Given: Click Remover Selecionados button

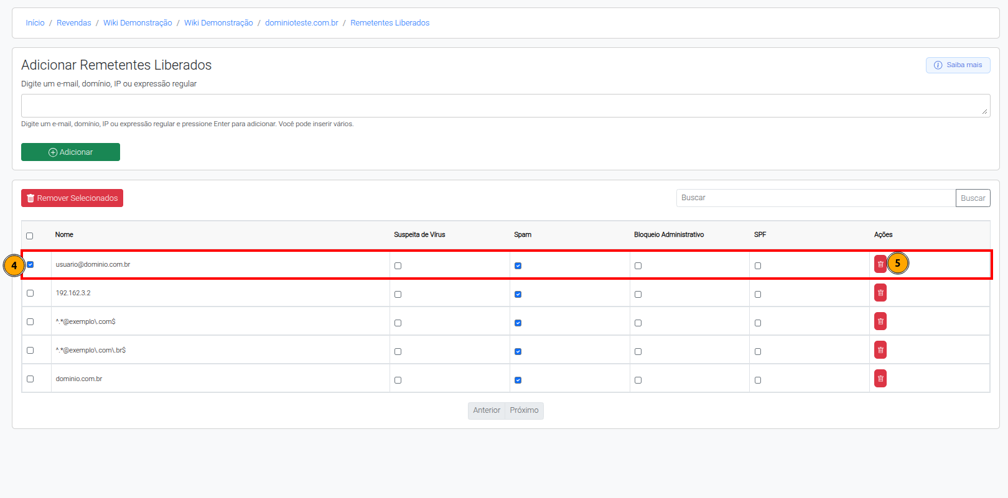Looking at the screenshot, I should tap(72, 198).
